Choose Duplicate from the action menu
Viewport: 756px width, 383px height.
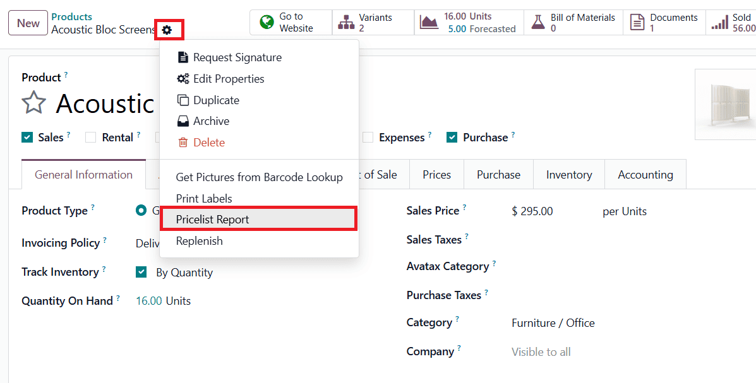point(215,100)
